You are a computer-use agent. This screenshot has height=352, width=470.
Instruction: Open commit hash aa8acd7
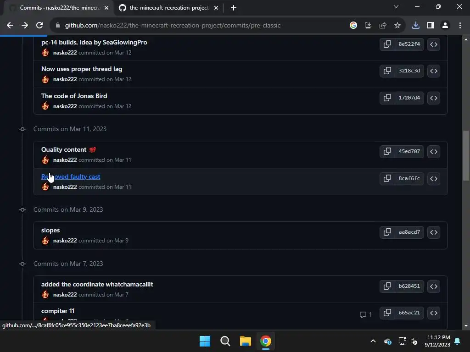409,232
